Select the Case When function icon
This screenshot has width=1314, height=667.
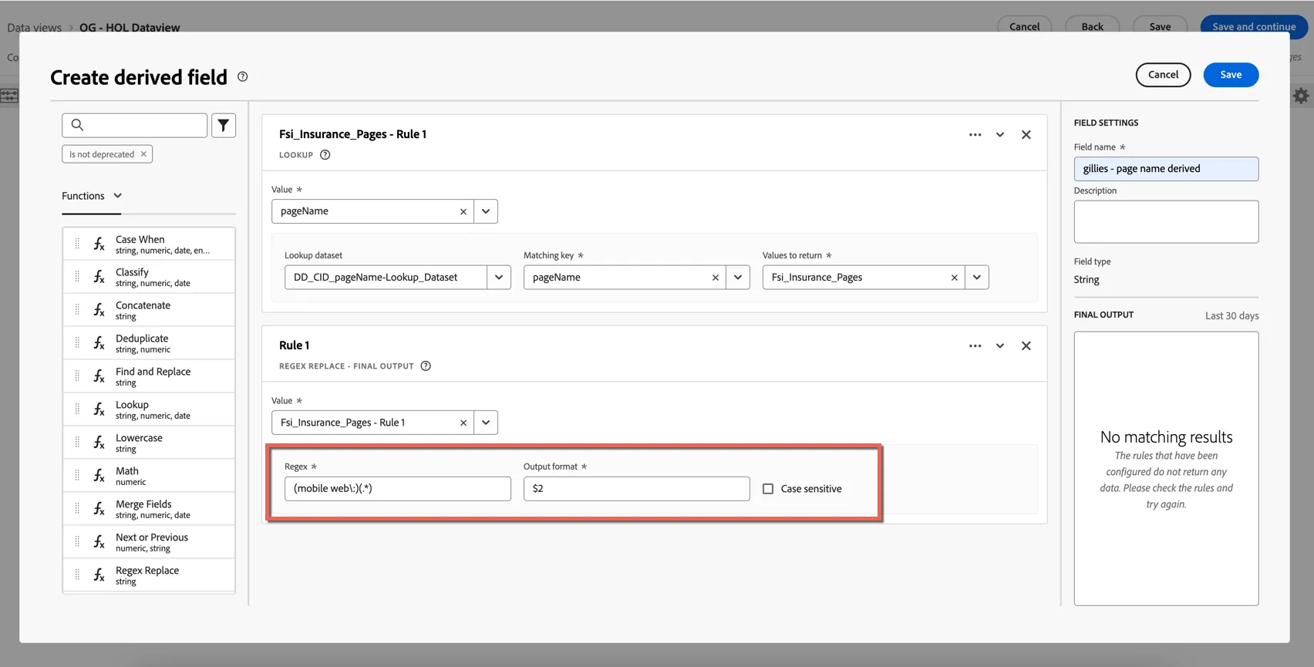[99, 244]
